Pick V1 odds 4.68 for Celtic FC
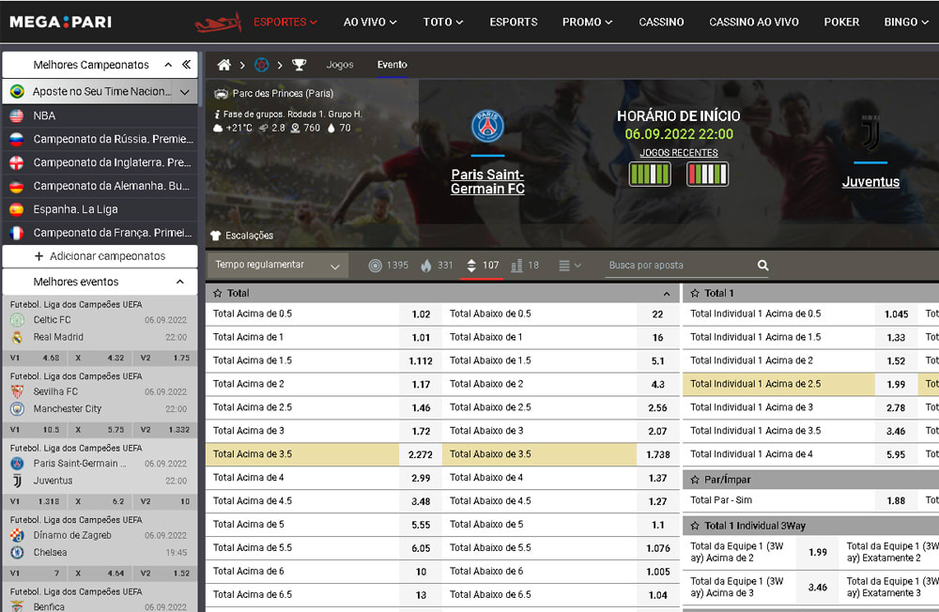 pos(35,359)
